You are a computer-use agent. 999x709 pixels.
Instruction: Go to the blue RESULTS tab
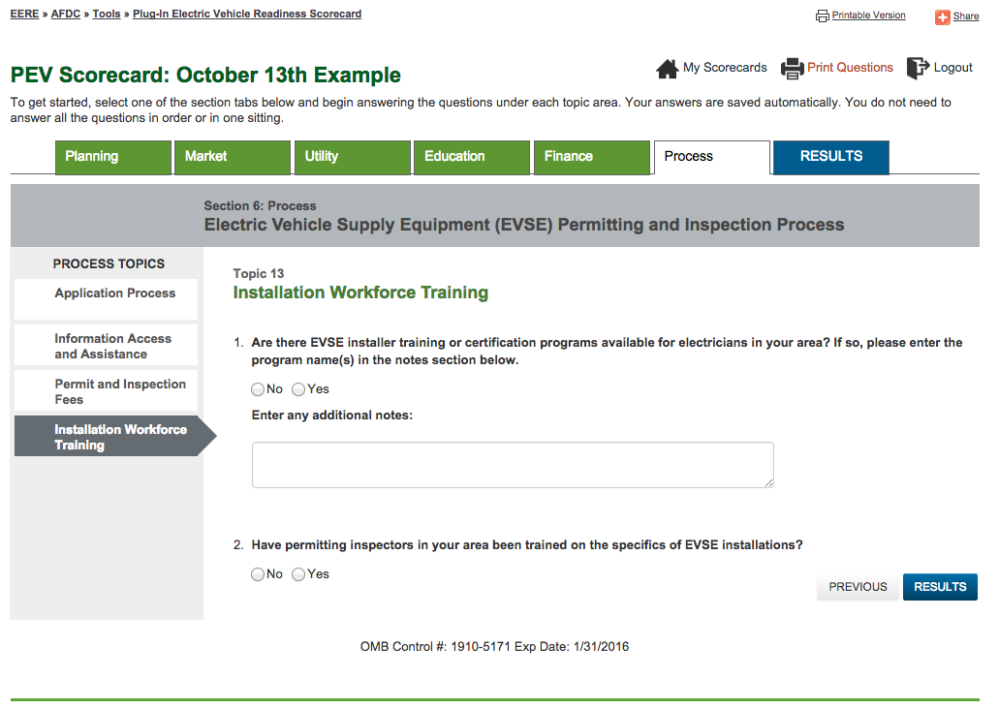coord(830,157)
